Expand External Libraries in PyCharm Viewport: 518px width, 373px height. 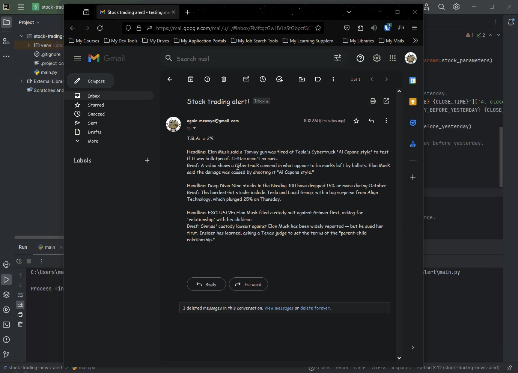[21, 81]
